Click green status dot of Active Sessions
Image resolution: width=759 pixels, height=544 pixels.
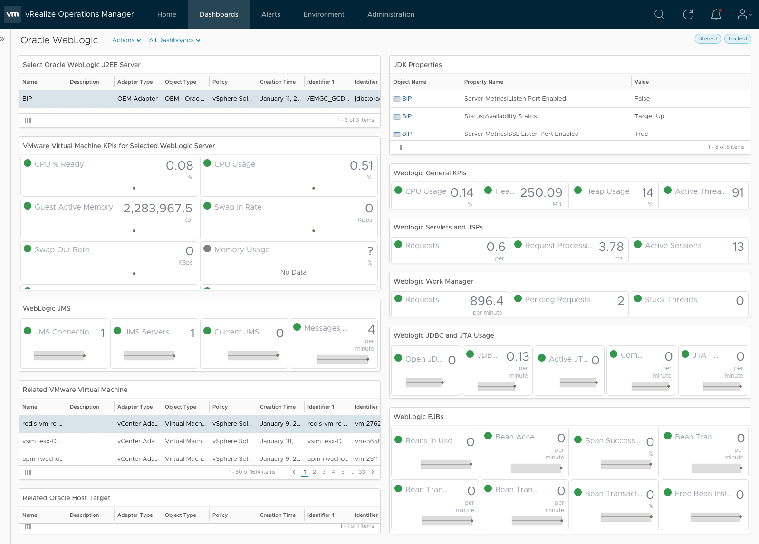(638, 244)
